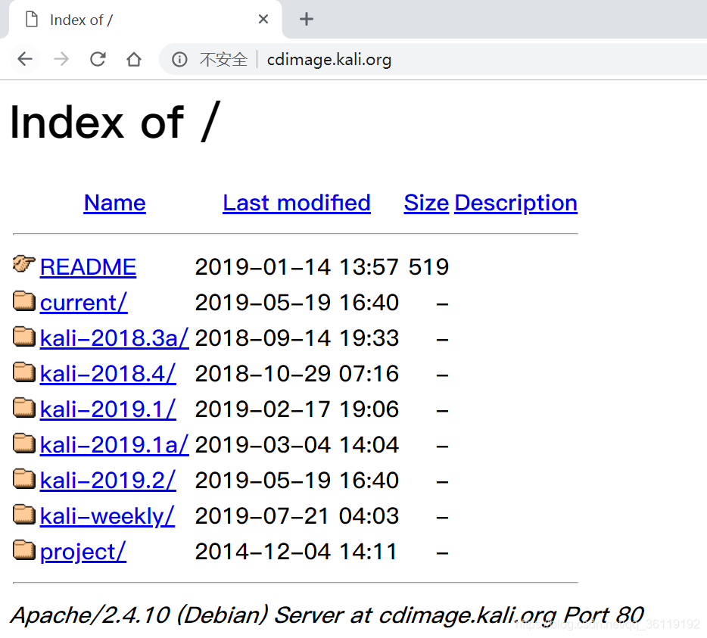Click the folder icon beside kali-weekly/
The image size is (707, 638).
point(24,515)
